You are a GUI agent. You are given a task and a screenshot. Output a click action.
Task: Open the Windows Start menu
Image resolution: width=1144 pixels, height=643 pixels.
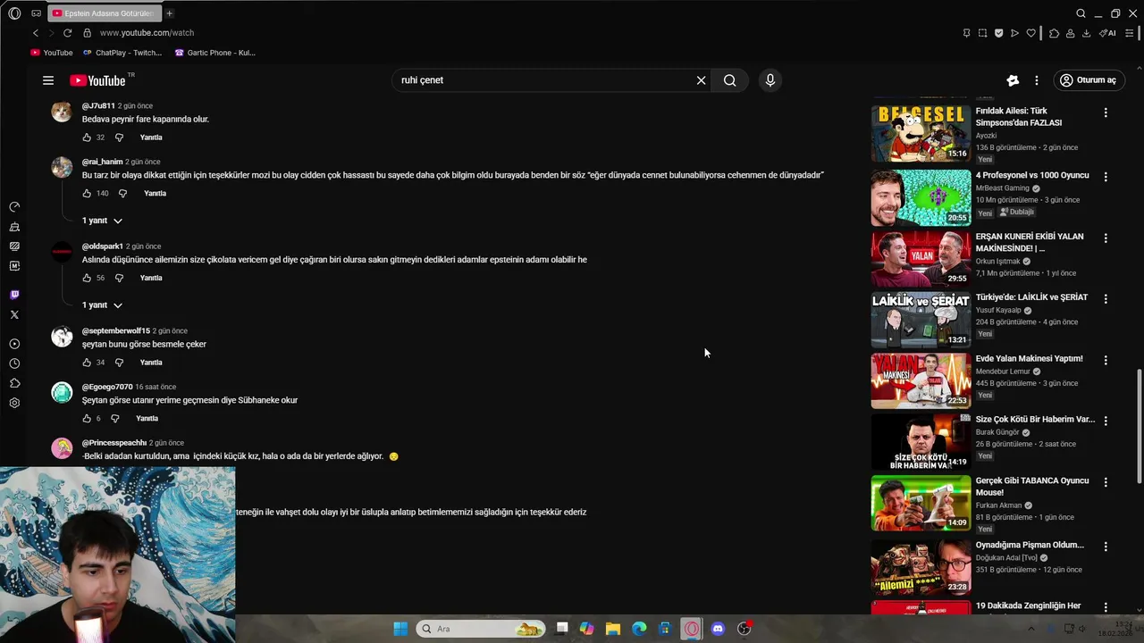click(x=400, y=629)
